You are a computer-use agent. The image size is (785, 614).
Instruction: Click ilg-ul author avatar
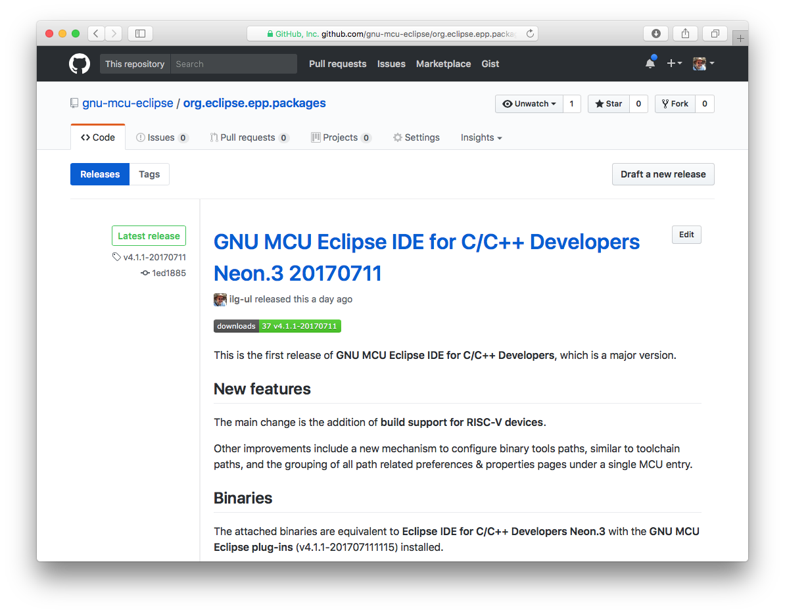tap(220, 299)
